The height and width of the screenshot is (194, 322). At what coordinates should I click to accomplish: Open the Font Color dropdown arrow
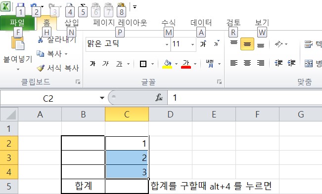click(x=195, y=64)
